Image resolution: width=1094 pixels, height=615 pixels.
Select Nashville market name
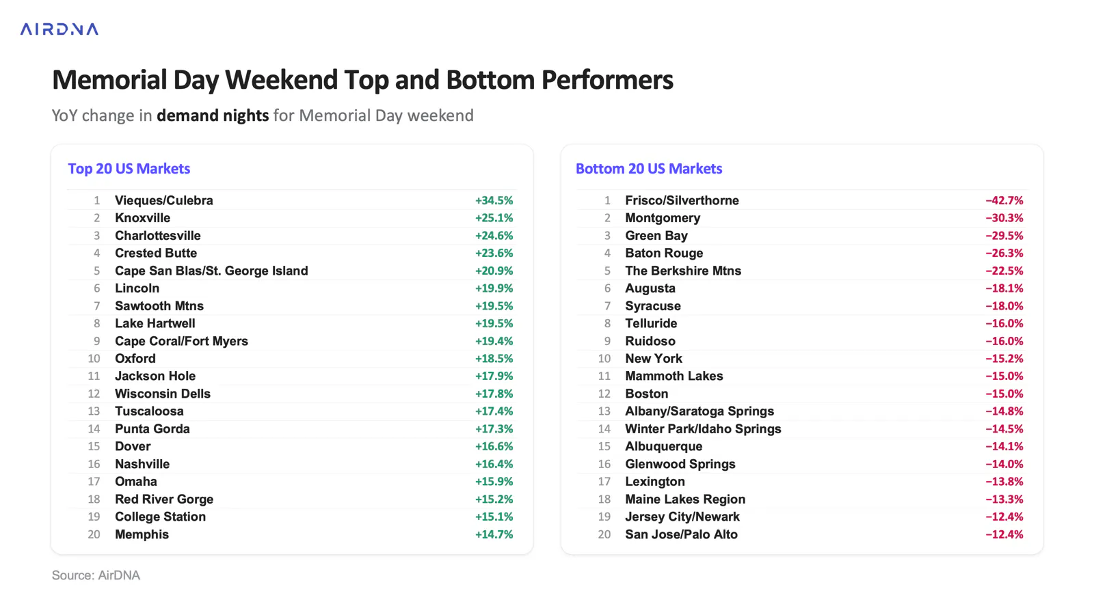[142, 464]
